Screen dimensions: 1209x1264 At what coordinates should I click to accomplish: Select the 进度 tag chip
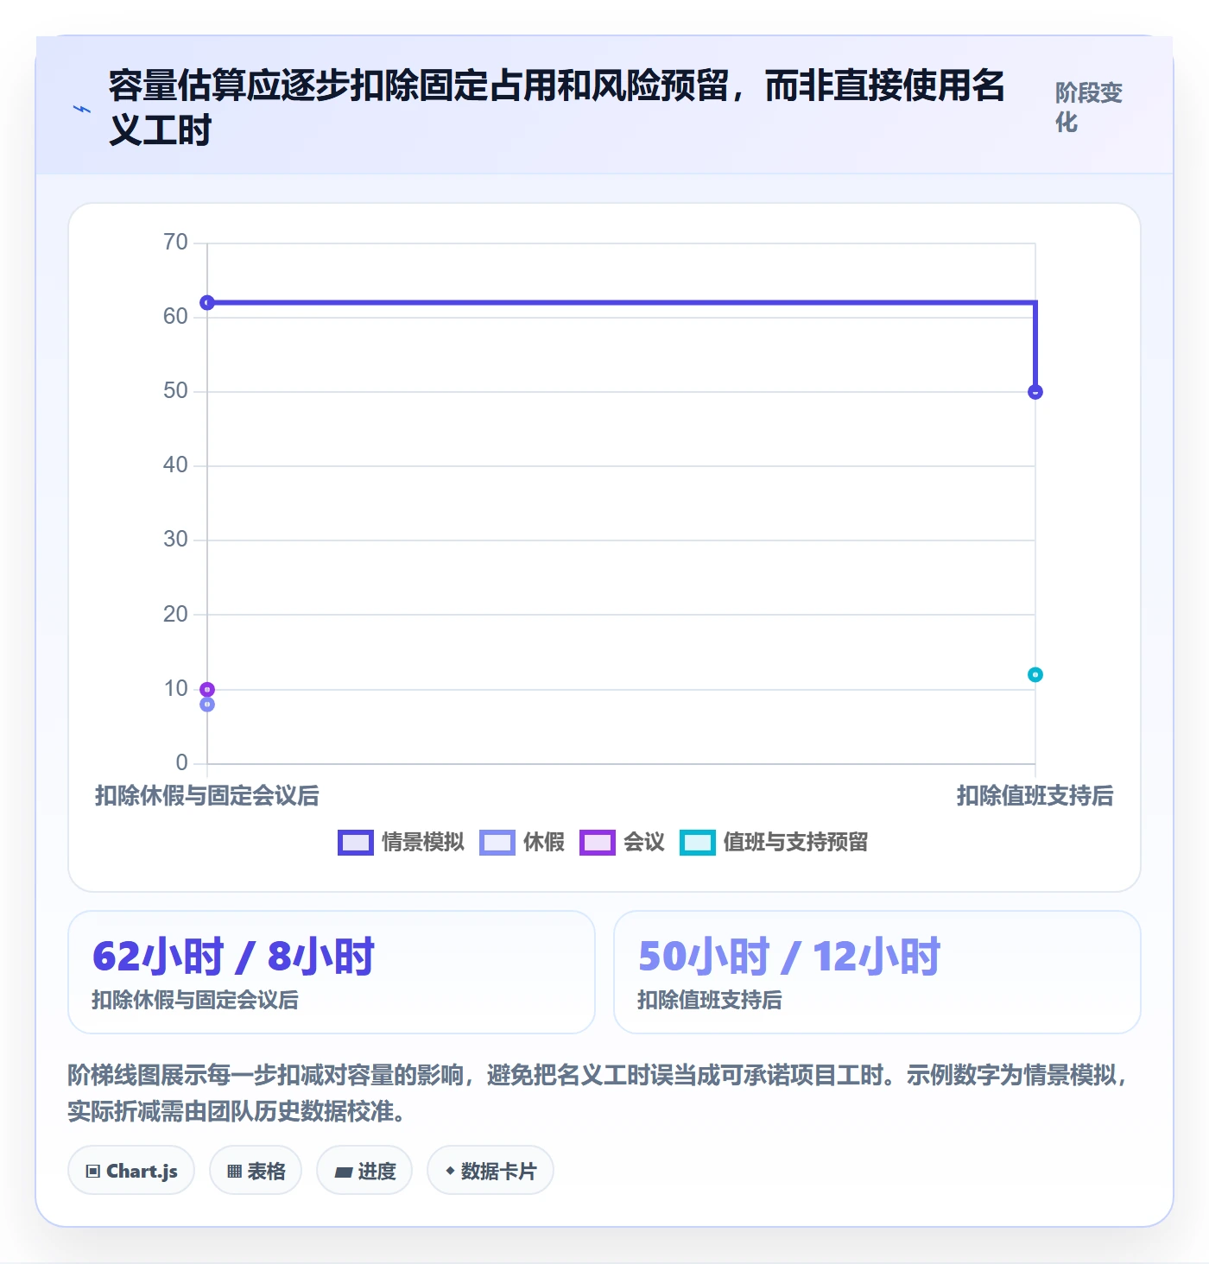click(x=364, y=1171)
